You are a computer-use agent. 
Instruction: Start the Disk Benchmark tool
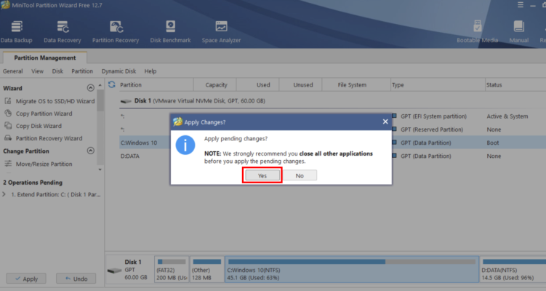pyautogui.click(x=170, y=32)
